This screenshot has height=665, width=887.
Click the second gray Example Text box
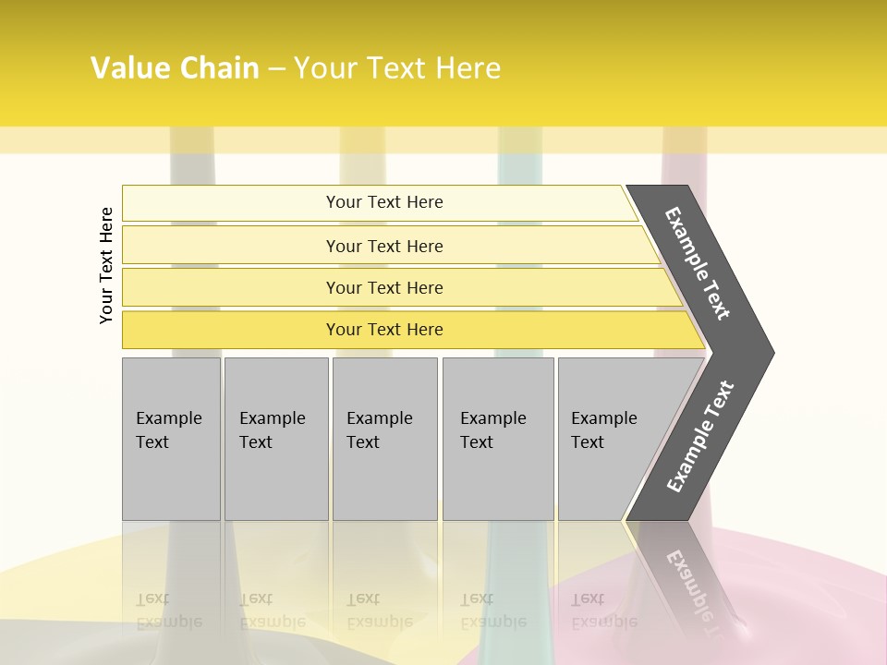275,439
